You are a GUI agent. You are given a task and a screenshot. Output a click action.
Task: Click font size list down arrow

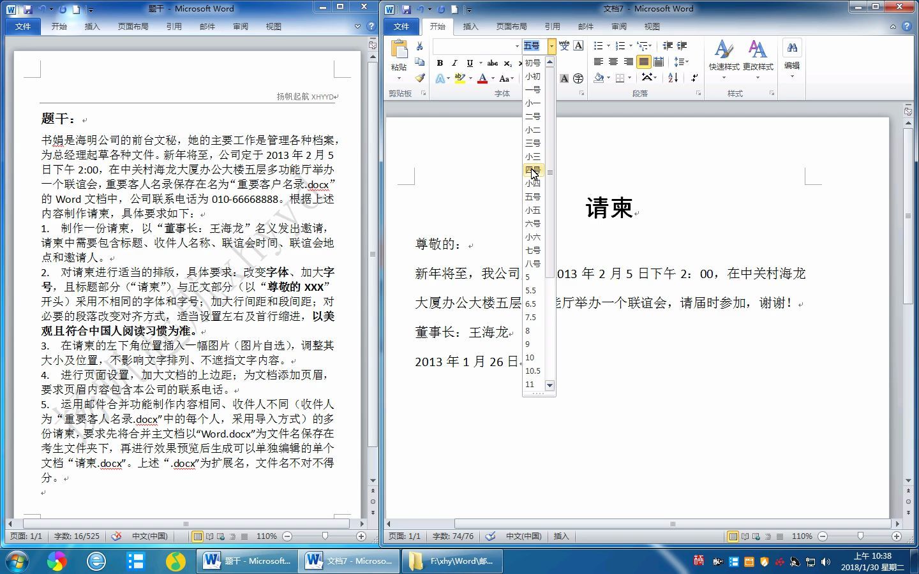click(x=550, y=385)
